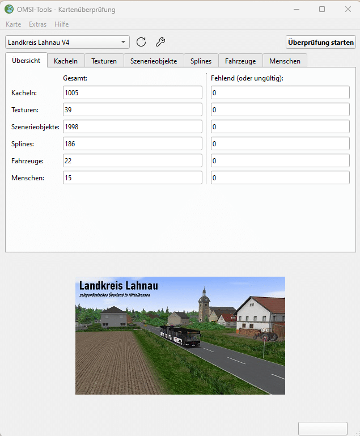Image resolution: width=360 pixels, height=436 pixels.
Task: Click the Kacheln total field showing 1005
Action: pyautogui.click(x=133, y=92)
